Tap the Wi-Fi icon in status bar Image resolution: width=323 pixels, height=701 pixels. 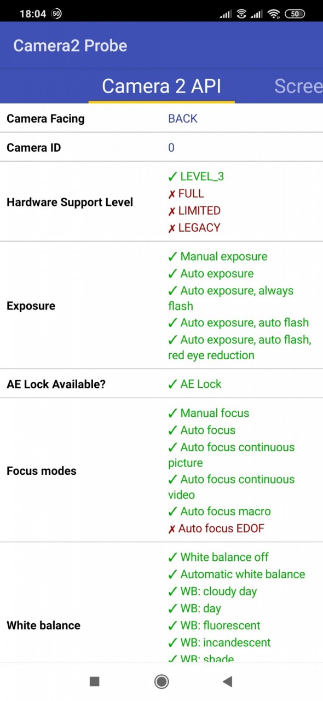[x=274, y=14]
